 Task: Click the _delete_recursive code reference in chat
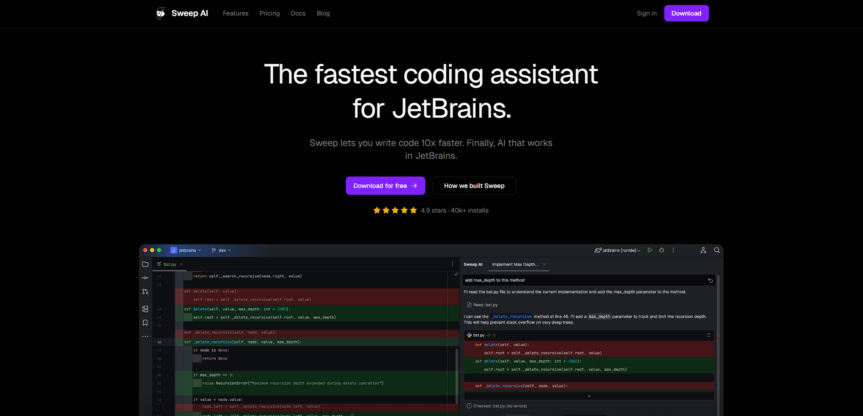click(x=511, y=317)
